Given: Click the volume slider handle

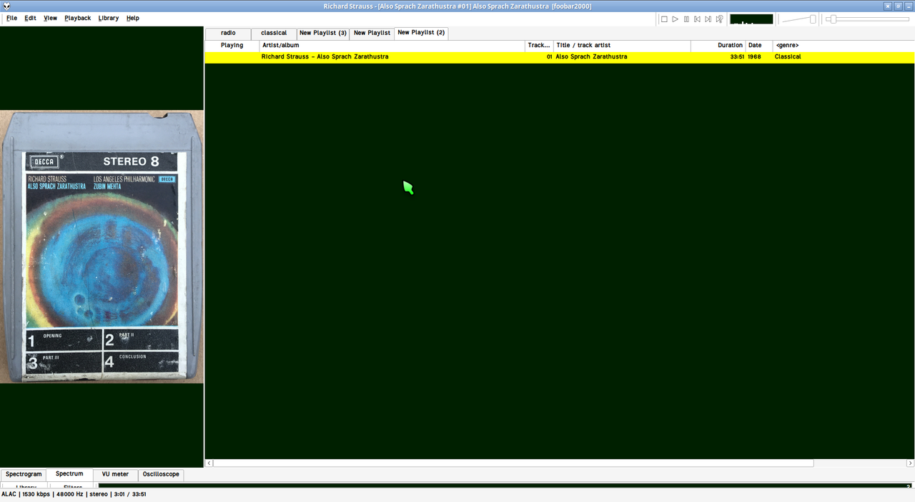Looking at the screenshot, I should pyautogui.click(x=813, y=19).
